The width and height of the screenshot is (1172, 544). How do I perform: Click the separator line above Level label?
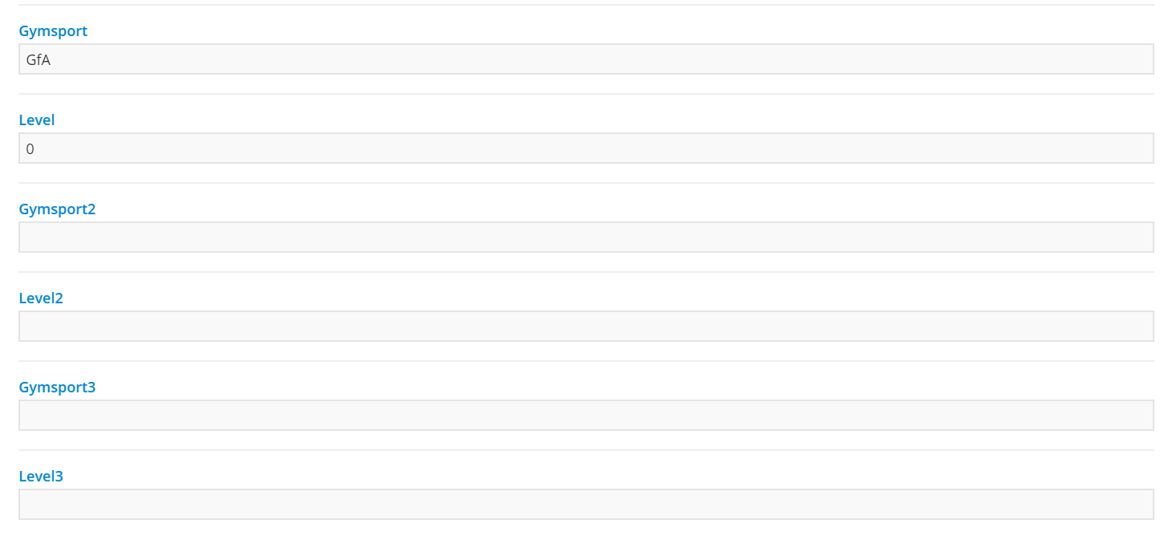586,94
